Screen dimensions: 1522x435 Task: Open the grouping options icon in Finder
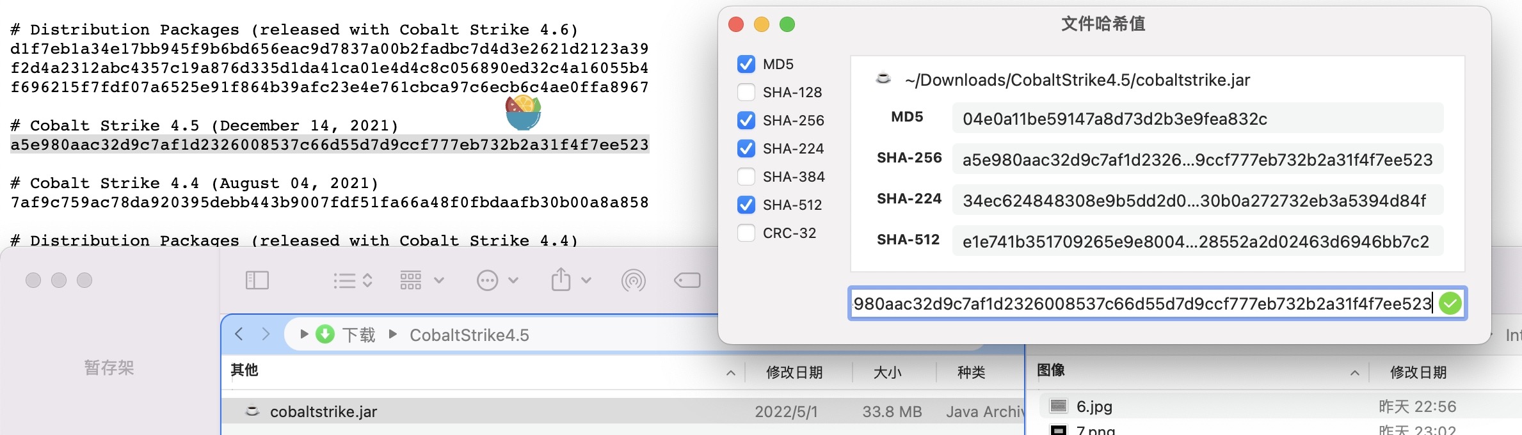[411, 280]
